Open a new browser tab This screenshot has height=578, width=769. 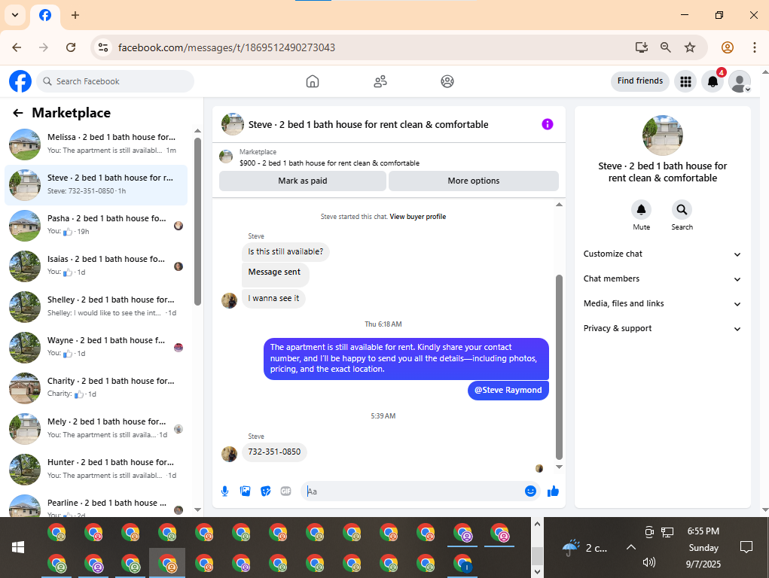point(75,15)
